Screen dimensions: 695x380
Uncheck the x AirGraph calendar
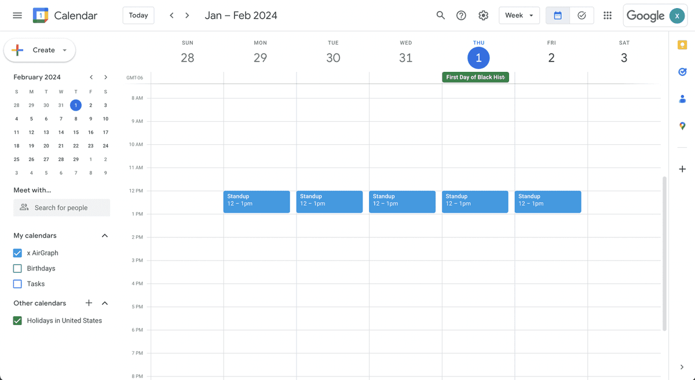pos(17,253)
